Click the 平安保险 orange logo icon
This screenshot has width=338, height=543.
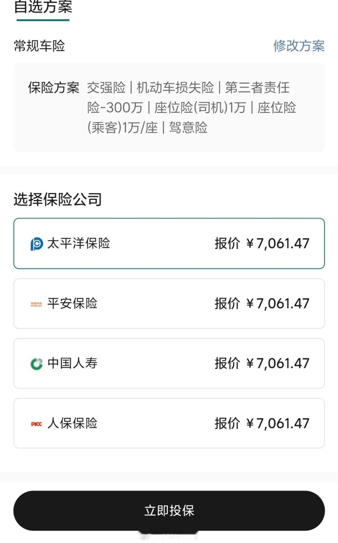36,304
